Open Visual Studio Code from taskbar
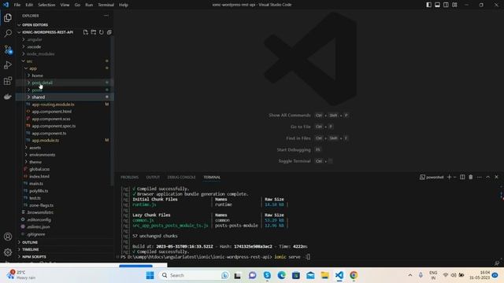Viewport: 504px width, 283px height. pos(339,275)
